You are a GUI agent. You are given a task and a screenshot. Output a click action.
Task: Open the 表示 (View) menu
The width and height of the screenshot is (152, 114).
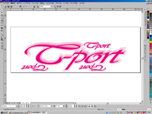(x=19, y=3)
